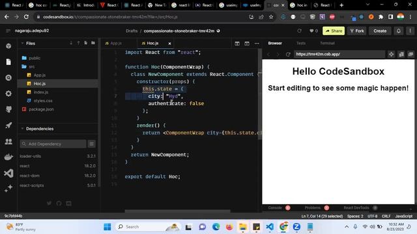Open the vertical dots menu beside bell
This screenshot has height=234, width=417.
(410, 31)
